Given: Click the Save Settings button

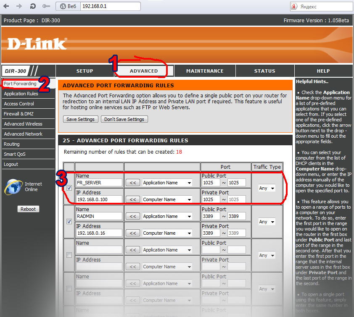Looking at the screenshot, I should [80, 119].
